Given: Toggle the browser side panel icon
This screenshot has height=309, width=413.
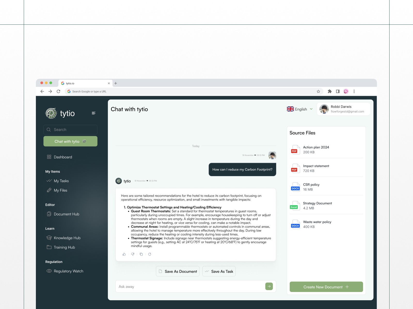Looking at the screenshot, I should [338, 91].
